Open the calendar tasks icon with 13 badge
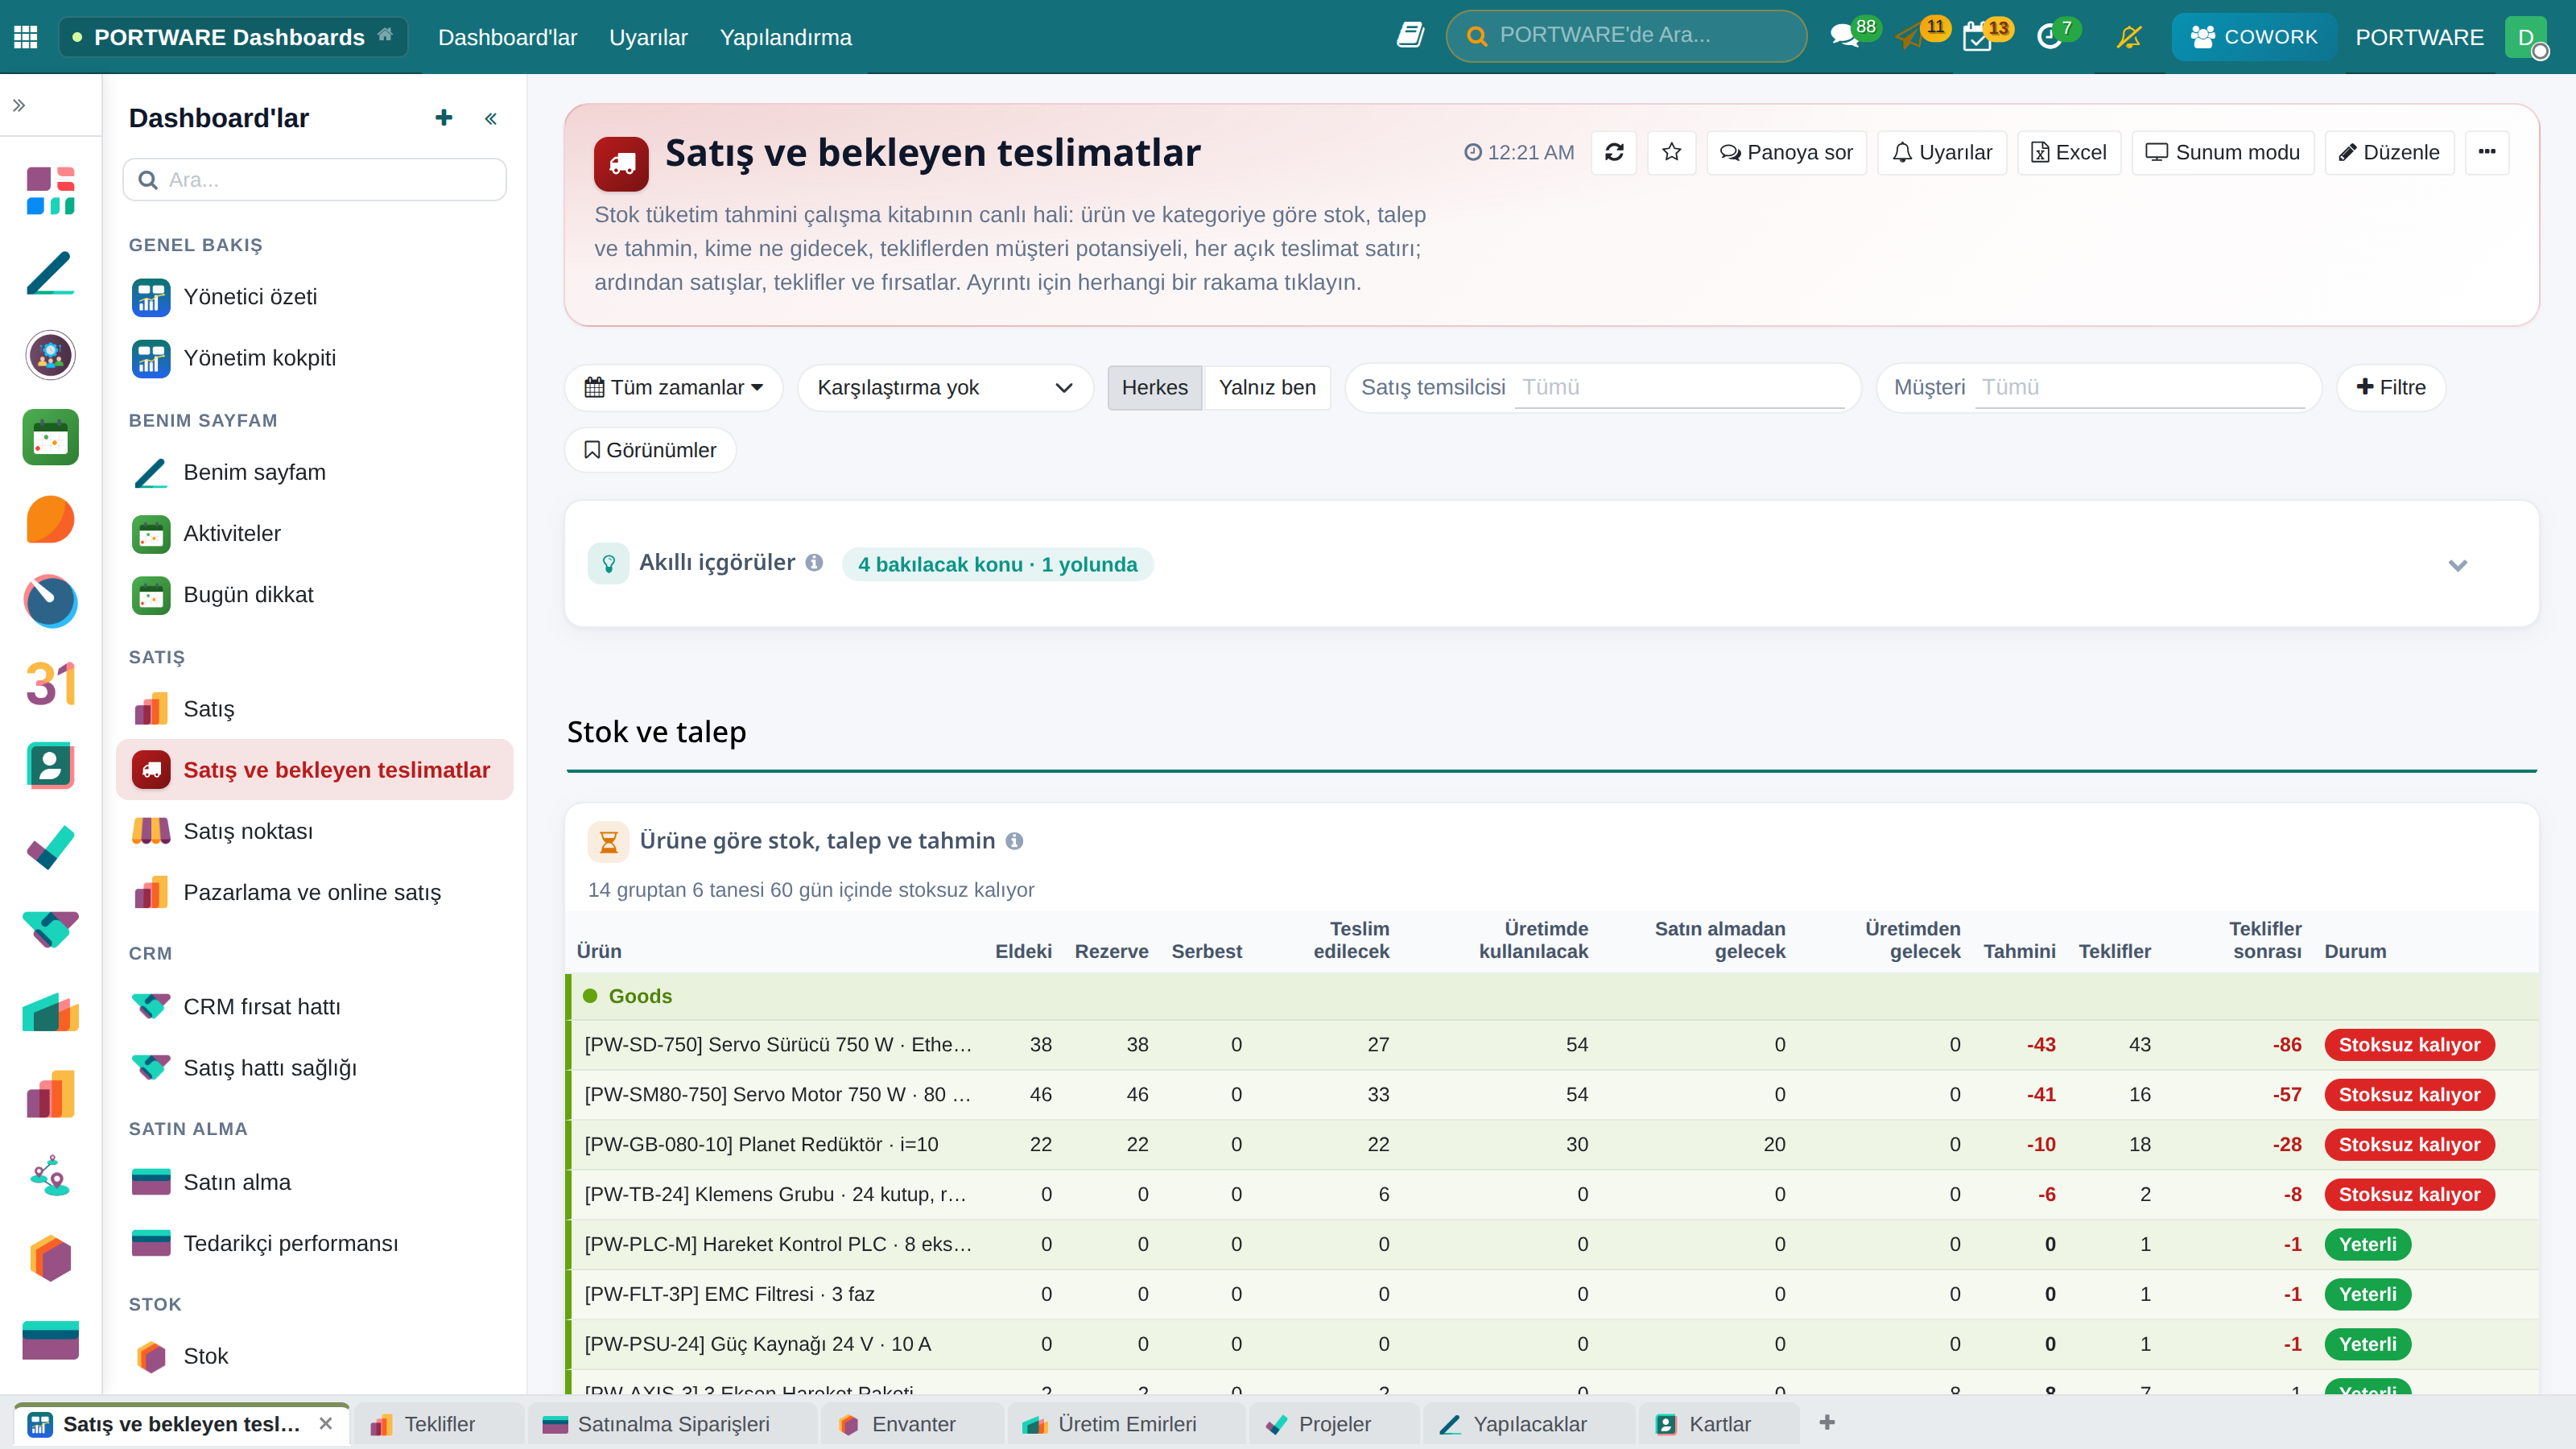 click(x=1977, y=37)
